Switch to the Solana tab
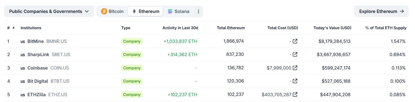This screenshot has width=415, height=102. 178,11
